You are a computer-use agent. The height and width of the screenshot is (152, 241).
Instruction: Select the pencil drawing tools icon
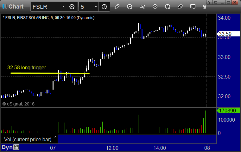[117, 7]
